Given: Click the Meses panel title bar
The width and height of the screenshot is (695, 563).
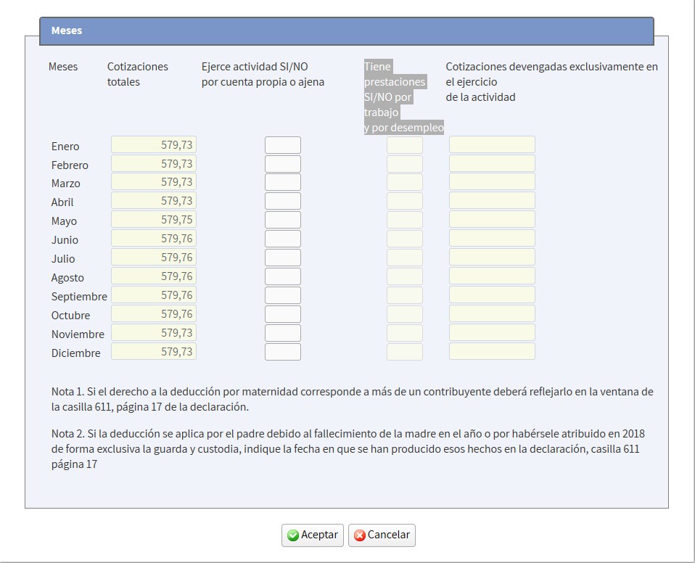Looking at the screenshot, I should pyautogui.click(x=346, y=31).
